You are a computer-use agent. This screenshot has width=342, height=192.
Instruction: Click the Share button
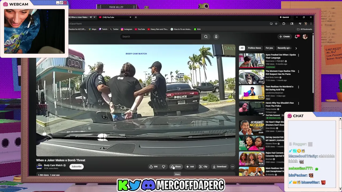pyautogui.click(x=176, y=167)
